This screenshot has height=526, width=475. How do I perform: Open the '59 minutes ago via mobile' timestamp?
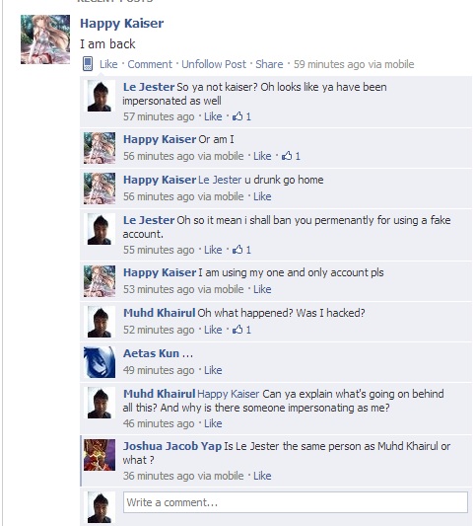(354, 64)
